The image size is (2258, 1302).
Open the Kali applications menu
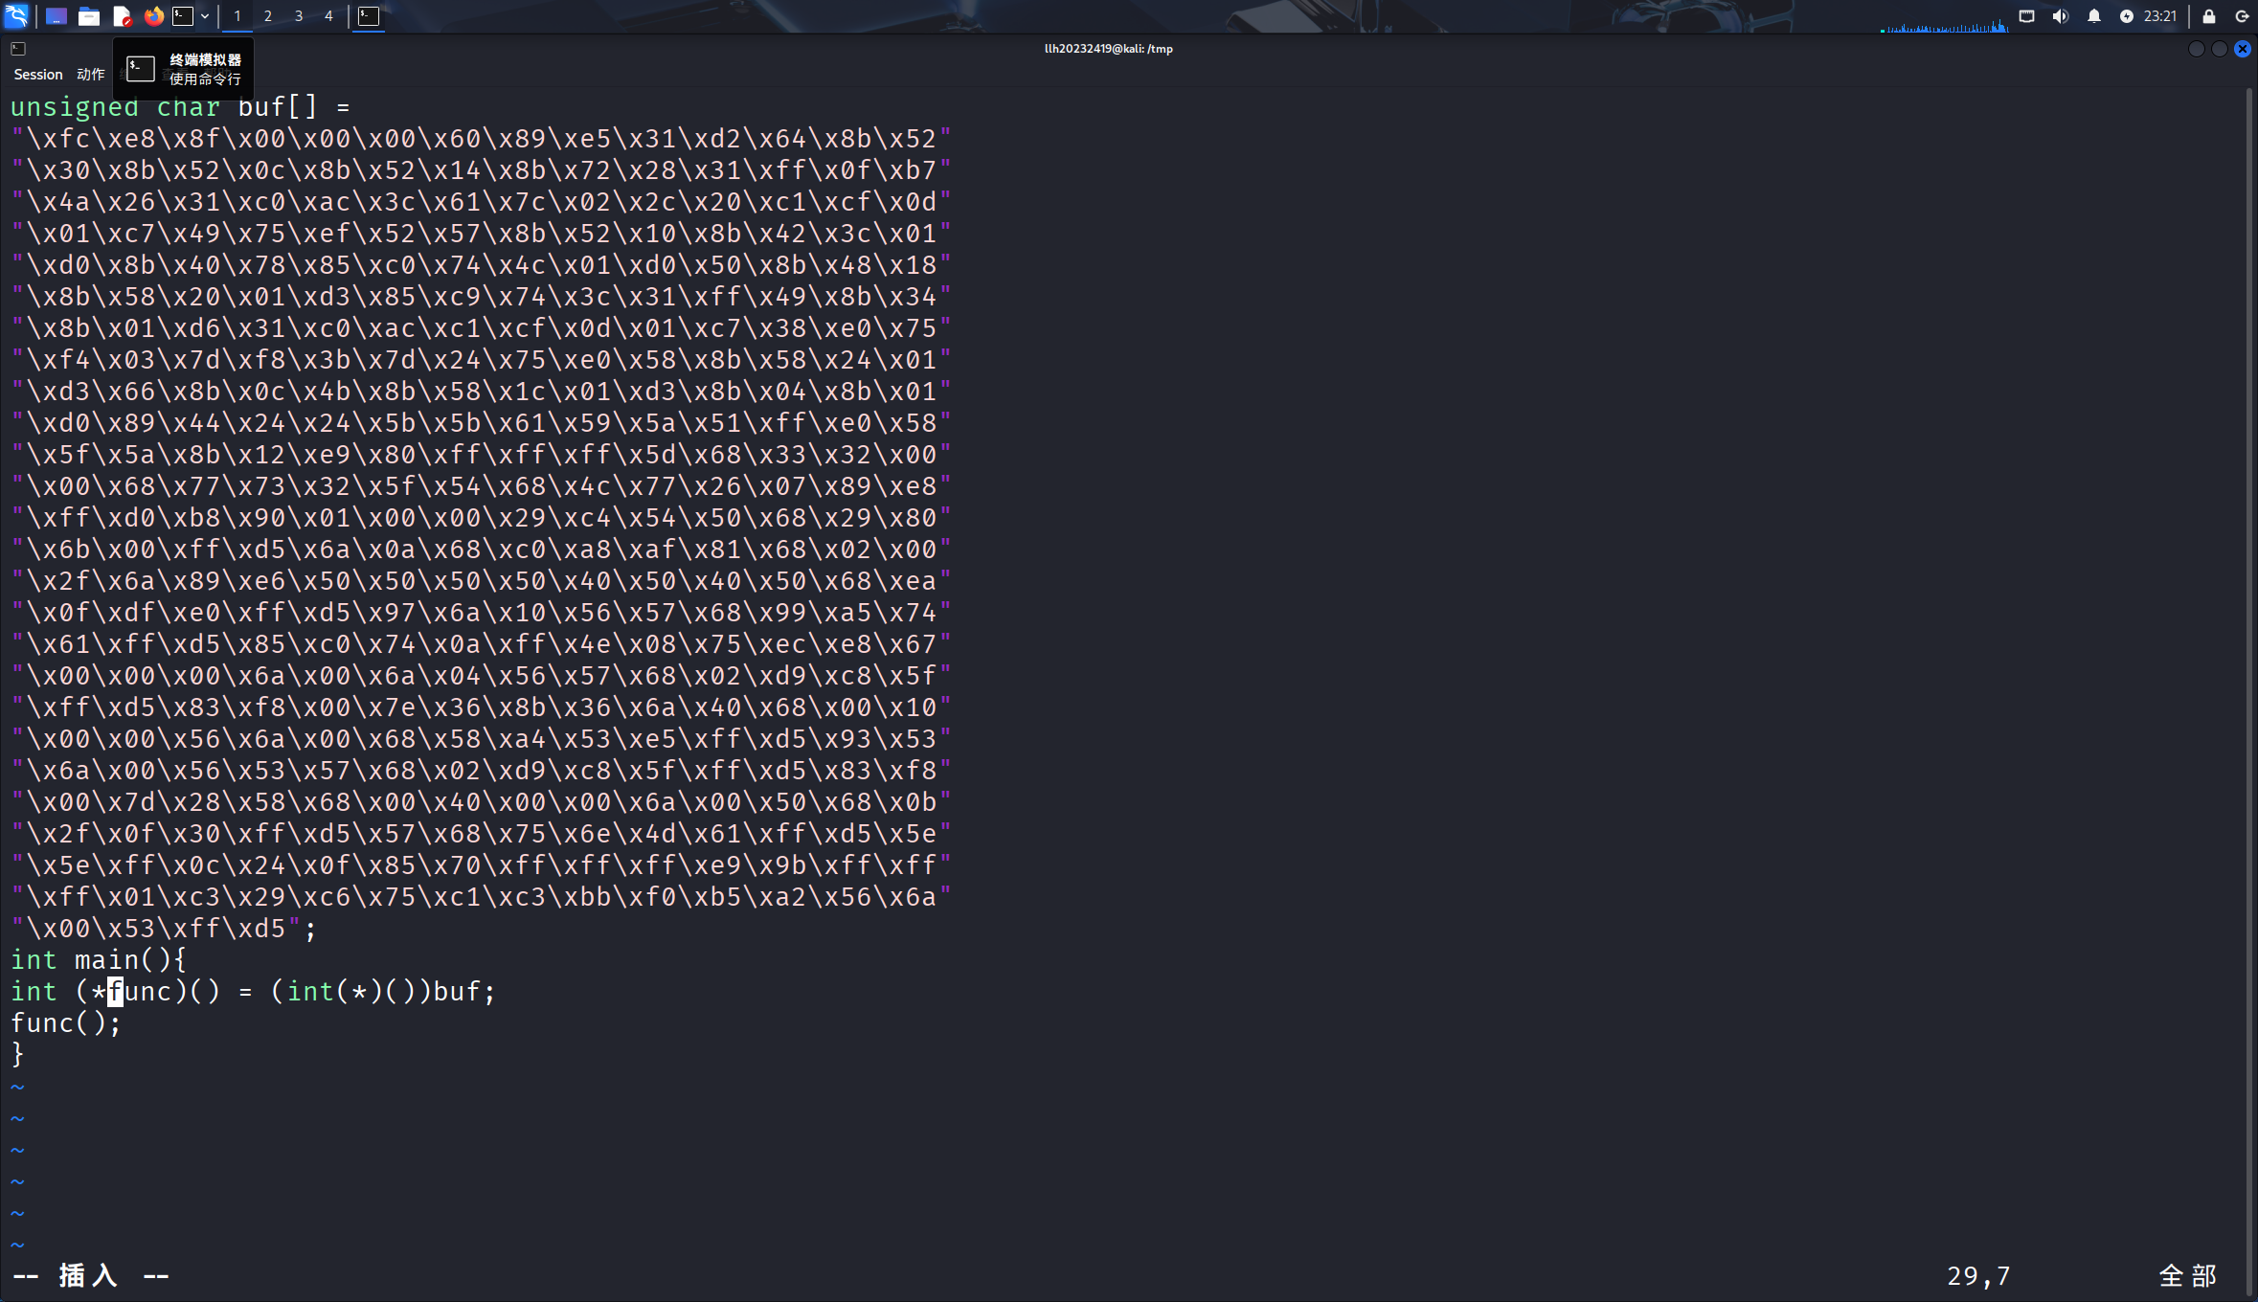coord(16,15)
